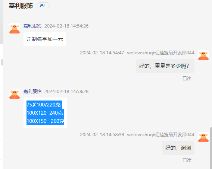Select the 定制名字加一元 message bubble
This screenshot has width=212, height=169.
45,39
